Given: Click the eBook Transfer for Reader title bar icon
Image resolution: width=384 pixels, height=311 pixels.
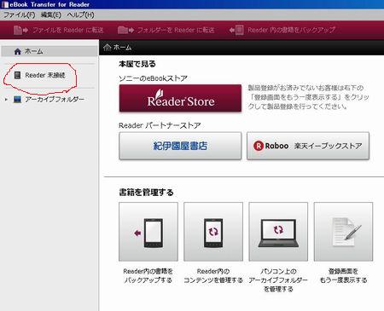Looking at the screenshot, I should (x=5, y=4).
